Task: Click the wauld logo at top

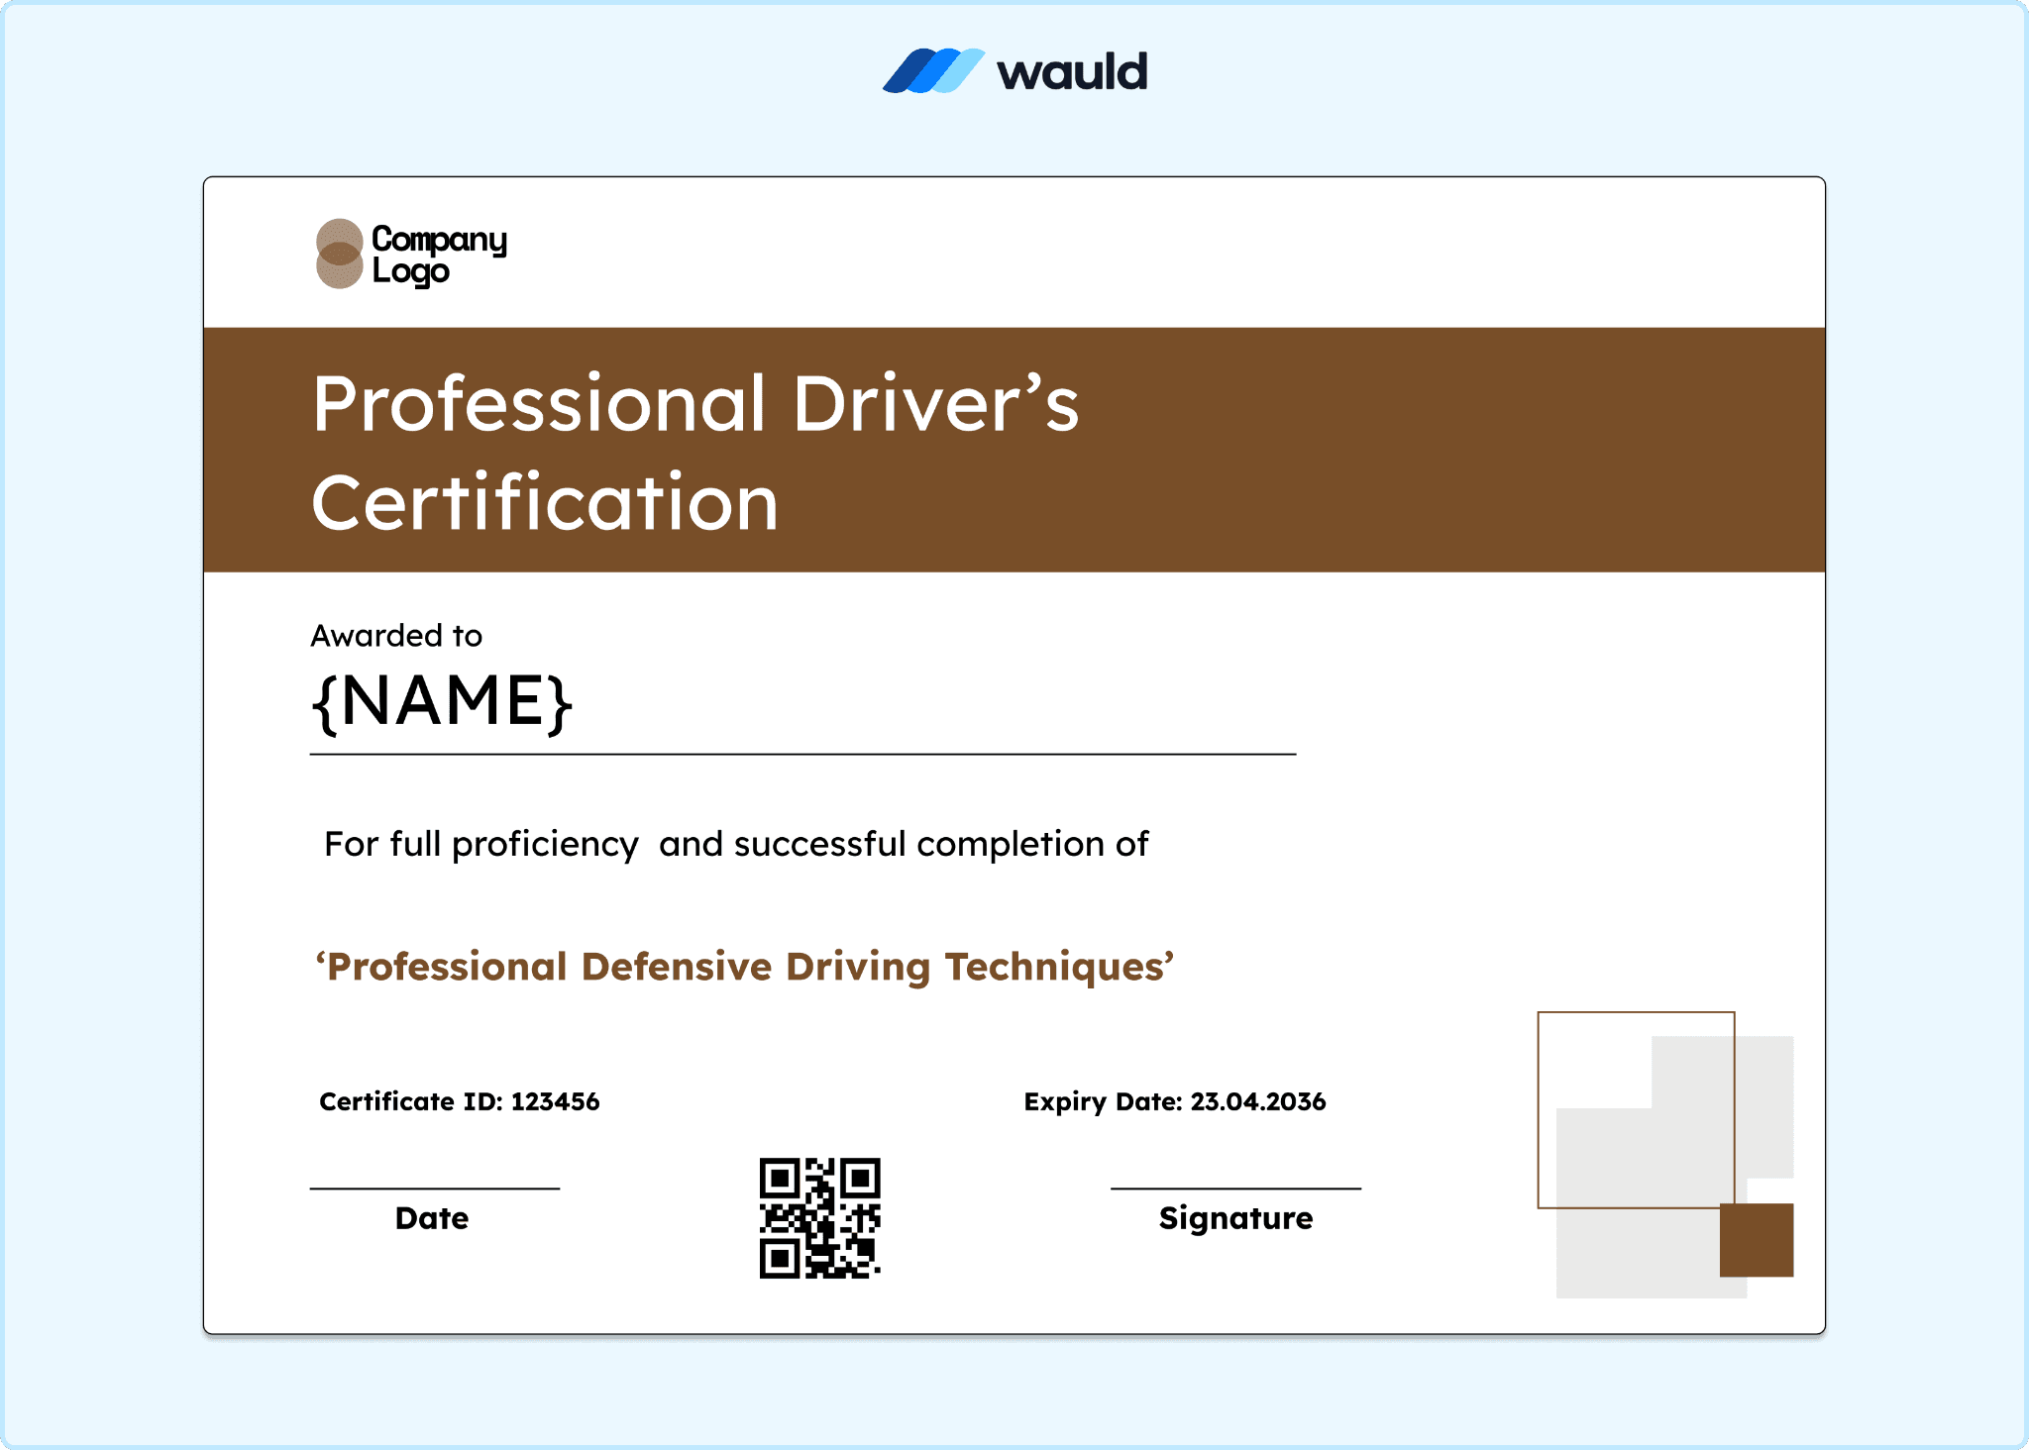Action: [x=1014, y=71]
